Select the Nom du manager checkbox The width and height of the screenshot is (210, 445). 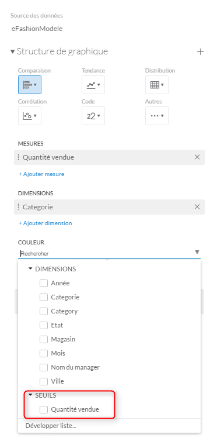coord(44,367)
